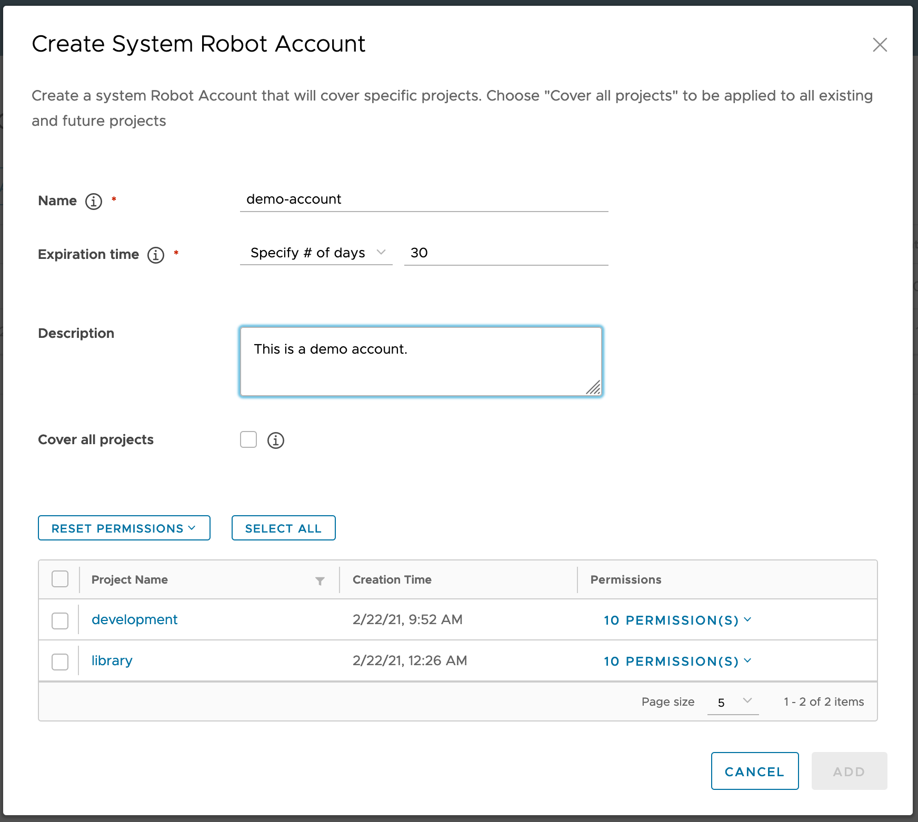Screen dimensions: 918x822
Task: Select the development project checkbox
Action: coord(60,620)
